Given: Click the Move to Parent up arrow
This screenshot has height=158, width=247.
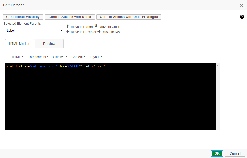Looking at the screenshot, I should [68, 26].
